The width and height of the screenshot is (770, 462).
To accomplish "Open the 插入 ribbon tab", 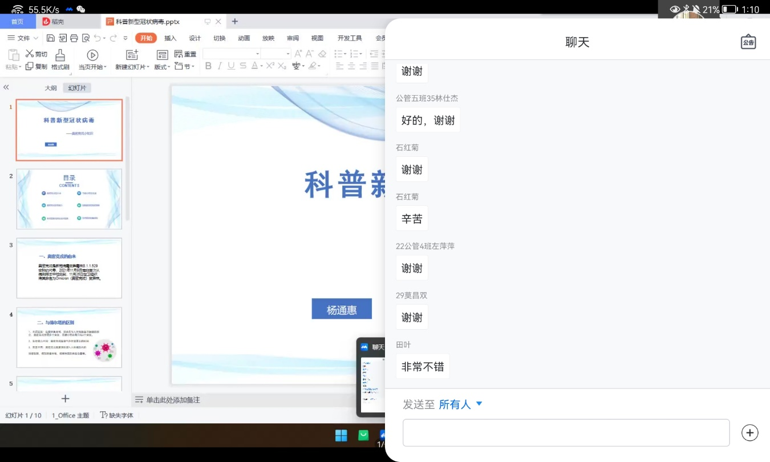I will point(170,38).
